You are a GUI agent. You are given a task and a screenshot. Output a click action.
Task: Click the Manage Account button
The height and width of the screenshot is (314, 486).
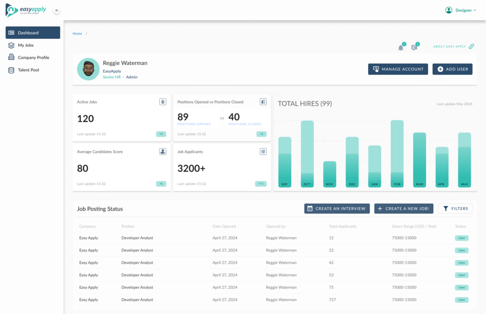[x=398, y=69]
